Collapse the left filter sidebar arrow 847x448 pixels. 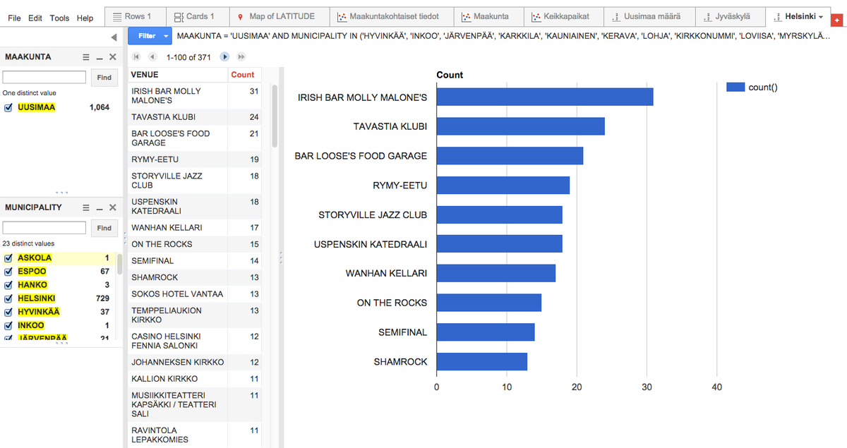114,37
